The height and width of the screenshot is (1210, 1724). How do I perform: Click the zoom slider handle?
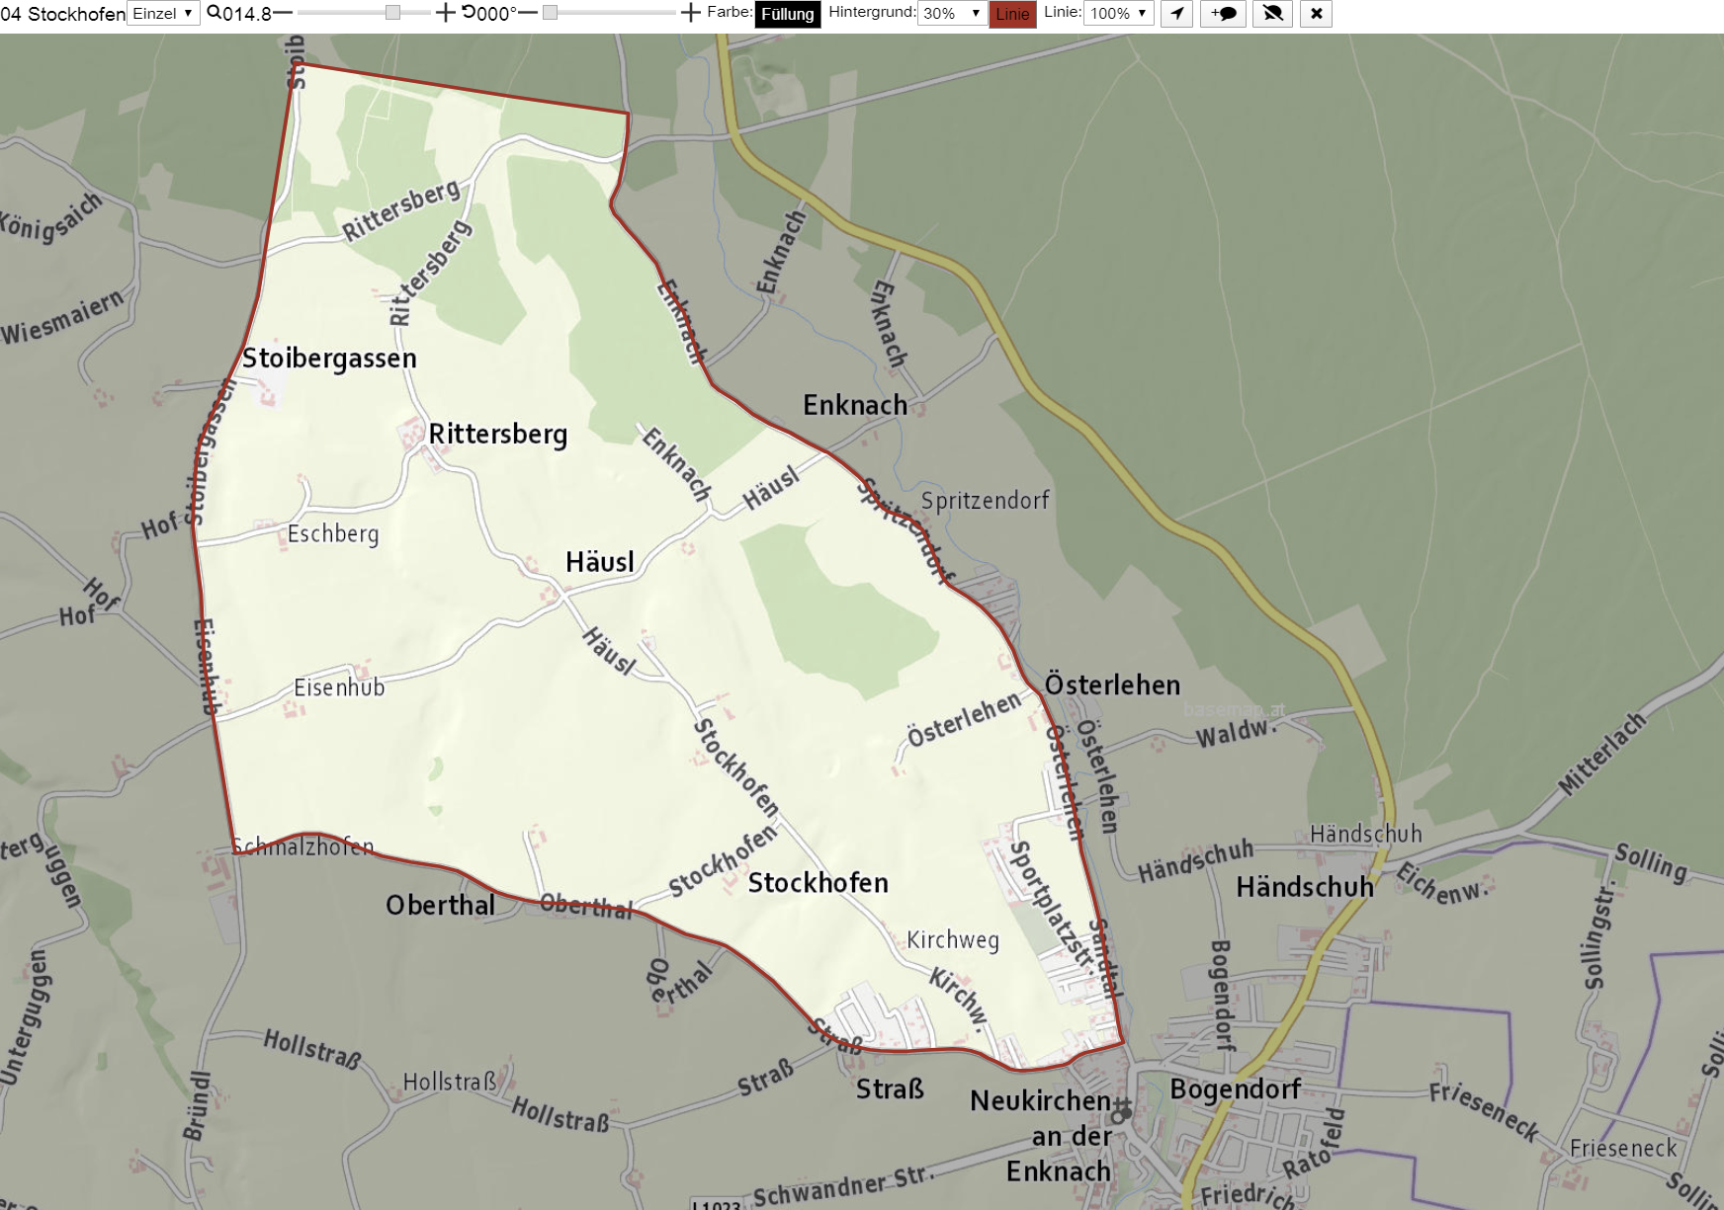tap(392, 13)
